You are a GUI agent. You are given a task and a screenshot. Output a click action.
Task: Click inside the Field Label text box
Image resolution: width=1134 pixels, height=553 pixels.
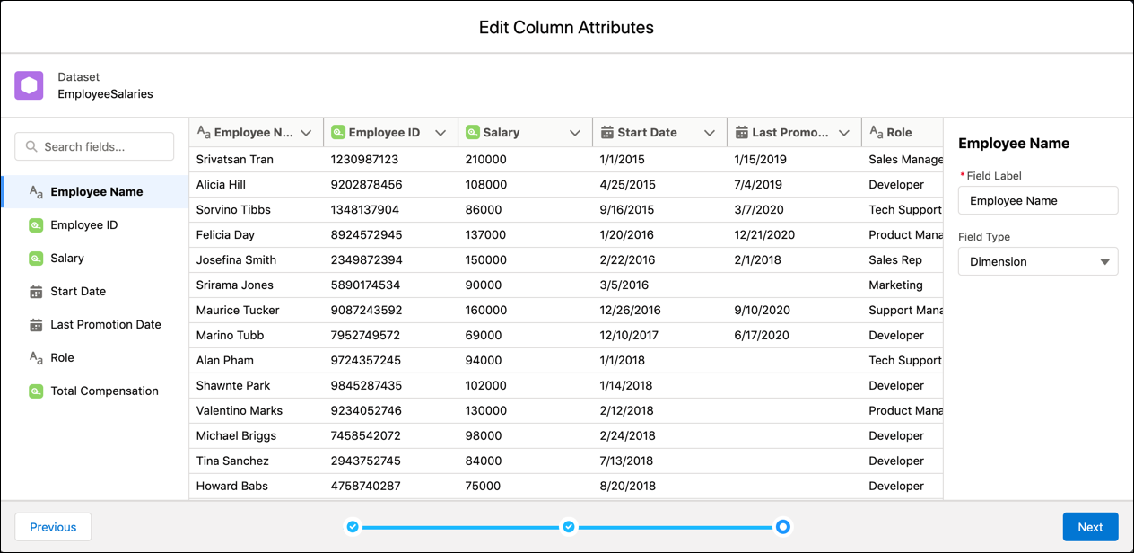point(1038,200)
